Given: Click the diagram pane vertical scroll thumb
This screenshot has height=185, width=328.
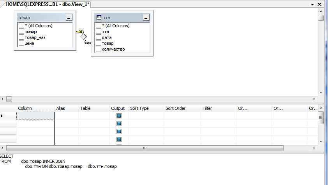Looking at the screenshot, I should tap(321, 18).
